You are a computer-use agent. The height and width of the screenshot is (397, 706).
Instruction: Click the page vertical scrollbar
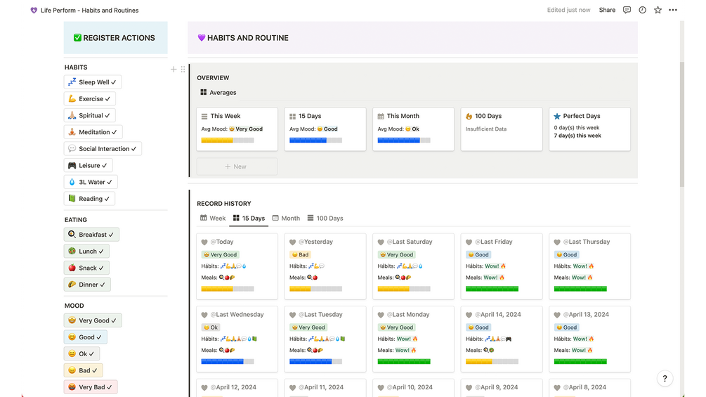coord(682,124)
